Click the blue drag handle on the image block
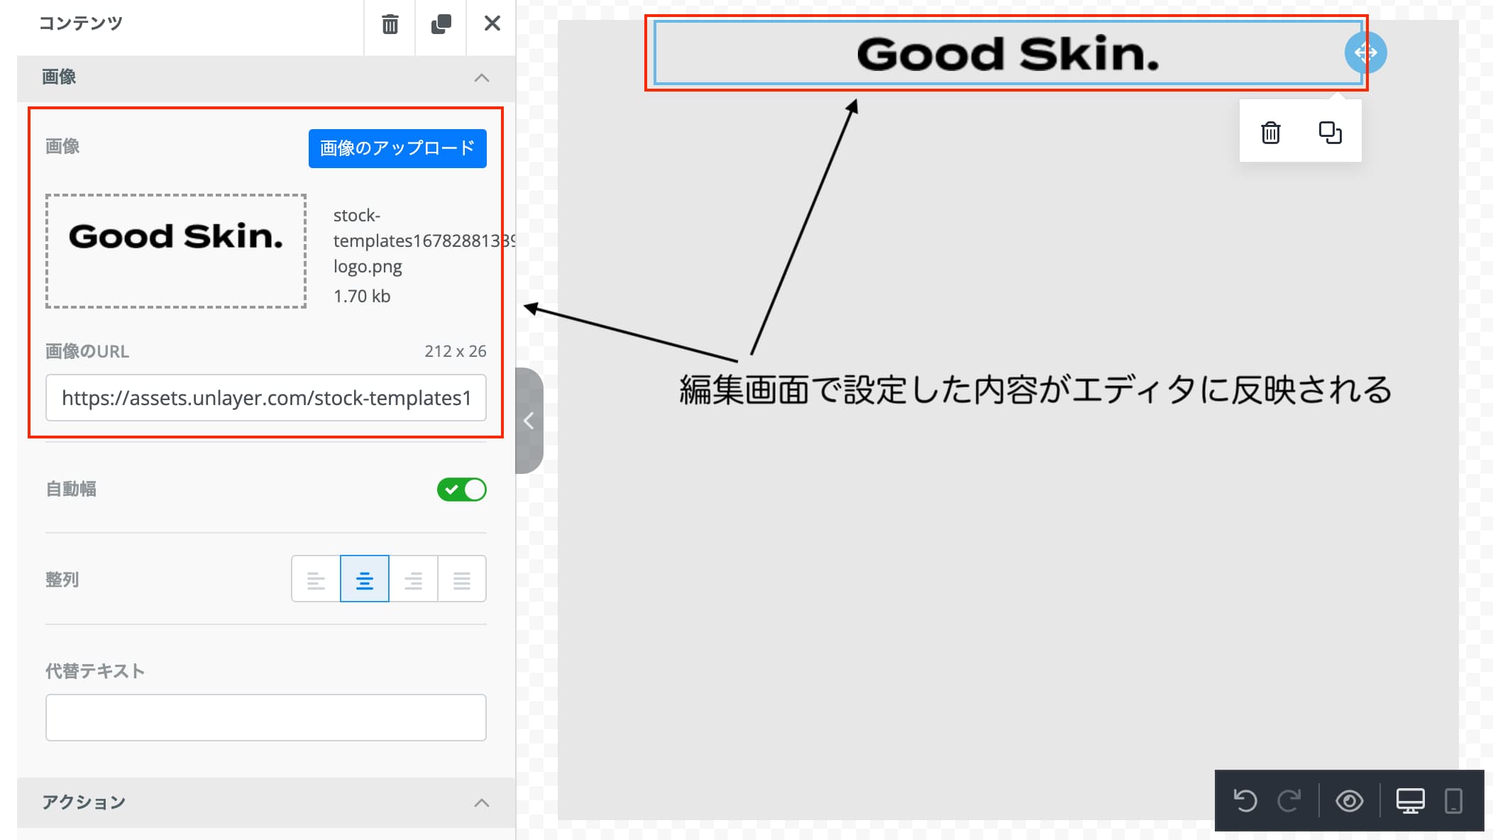This screenshot has height=840, width=1493. [1365, 52]
